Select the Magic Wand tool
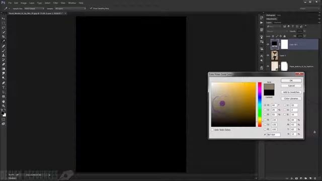This screenshot has height=181, width=322. (x=4, y=32)
